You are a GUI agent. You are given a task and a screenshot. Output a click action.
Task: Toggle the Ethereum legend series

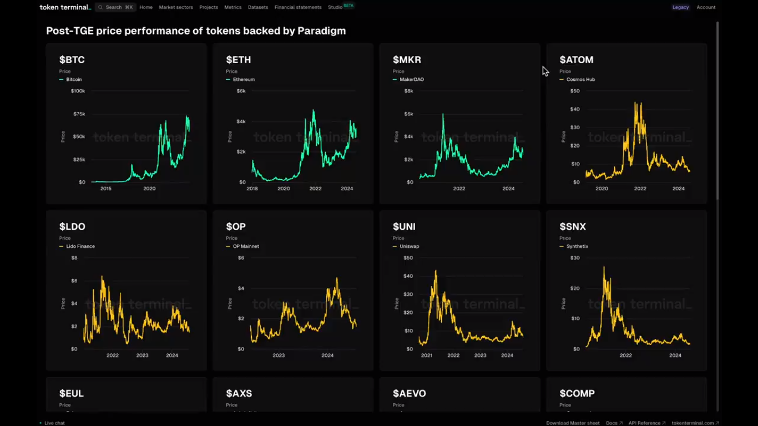pyautogui.click(x=240, y=80)
